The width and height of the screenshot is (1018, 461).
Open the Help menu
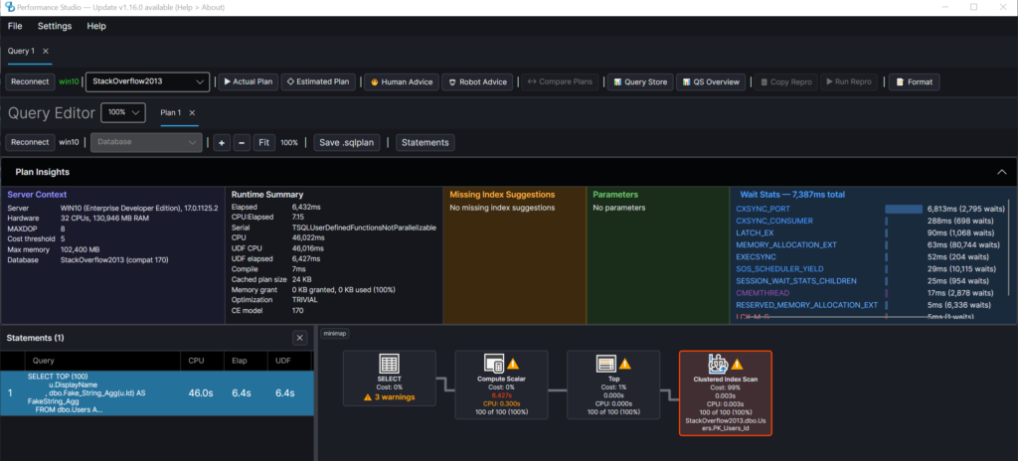pyautogui.click(x=96, y=26)
